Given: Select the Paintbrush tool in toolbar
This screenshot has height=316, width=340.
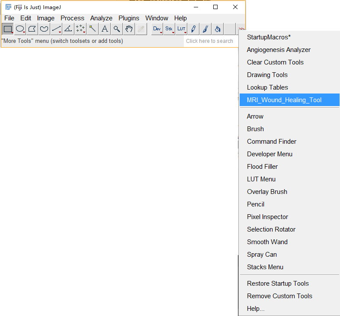Looking at the screenshot, I should click(x=205, y=29).
